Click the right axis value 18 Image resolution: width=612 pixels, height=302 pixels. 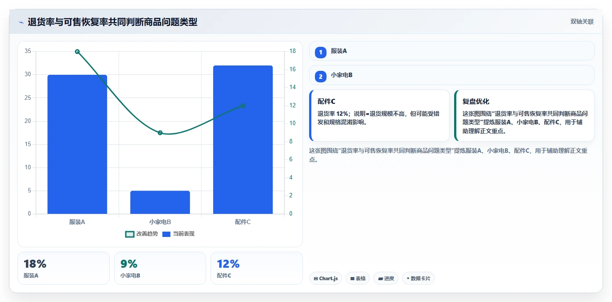click(293, 51)
